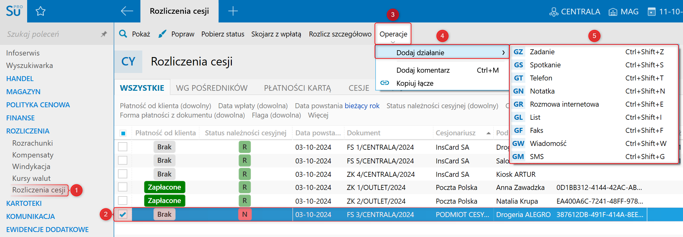Expand the Dodaj działanie submenu arrow
Image resolution: width=683 pixels, height=237 pixels.
pyautogui.click(x=503, y=53)
